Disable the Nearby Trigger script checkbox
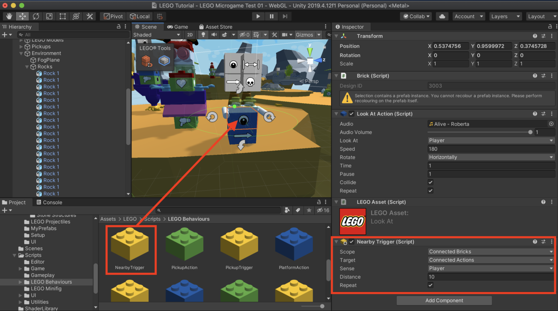The width and height of the screenshot is (558, 311). (352, 242)
